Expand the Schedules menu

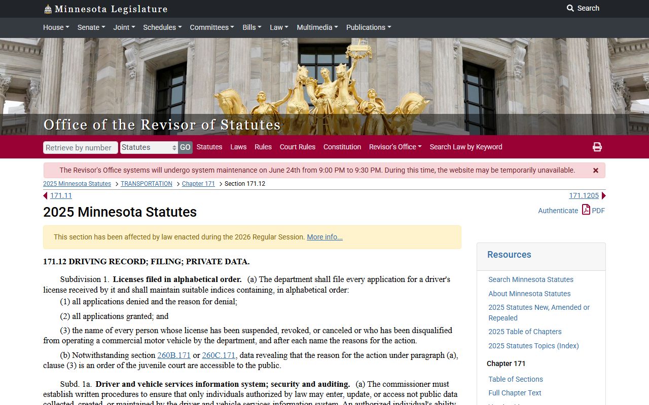coord(162,27)
